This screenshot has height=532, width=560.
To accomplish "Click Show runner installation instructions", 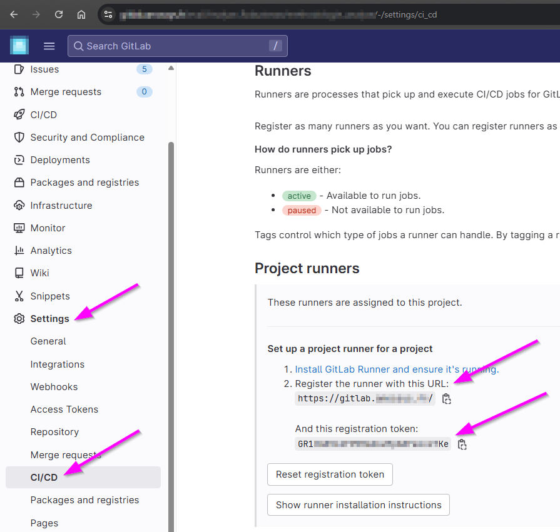I will pyautogui.click(x=358, y=504).
